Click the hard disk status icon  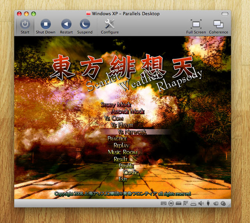coord(179,203)
